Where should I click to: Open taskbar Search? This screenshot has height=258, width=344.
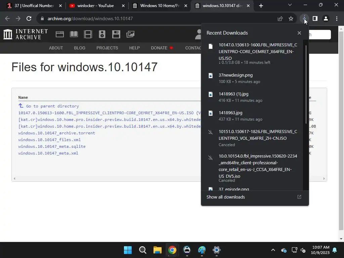pyautogui.click(x=142, y=250)
